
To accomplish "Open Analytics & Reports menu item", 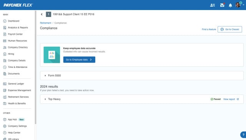I will (x=18, y=27).
